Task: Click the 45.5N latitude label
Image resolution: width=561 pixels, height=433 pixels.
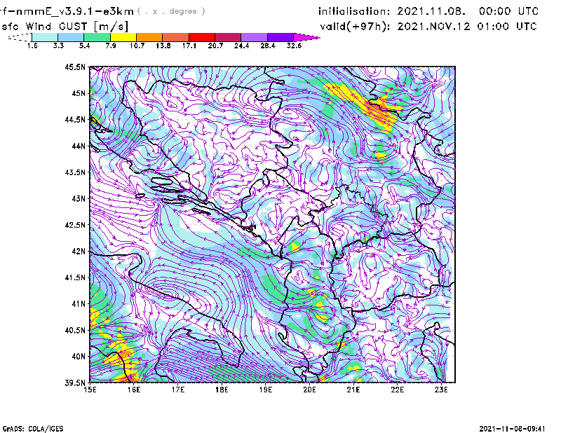Action: [75, 67]
